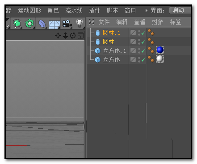Toggle layer box for 立方体.1
197x164 pixels.
(133, 50)
